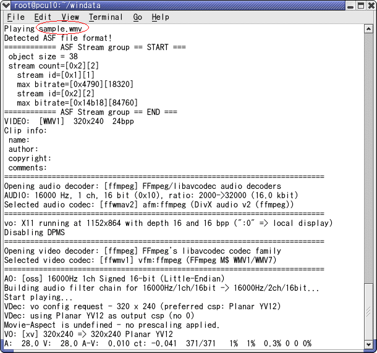This screenshot has height=353, width=377.
Task: Click the 'Opening audio decoder' line
Action: point(143,186)
